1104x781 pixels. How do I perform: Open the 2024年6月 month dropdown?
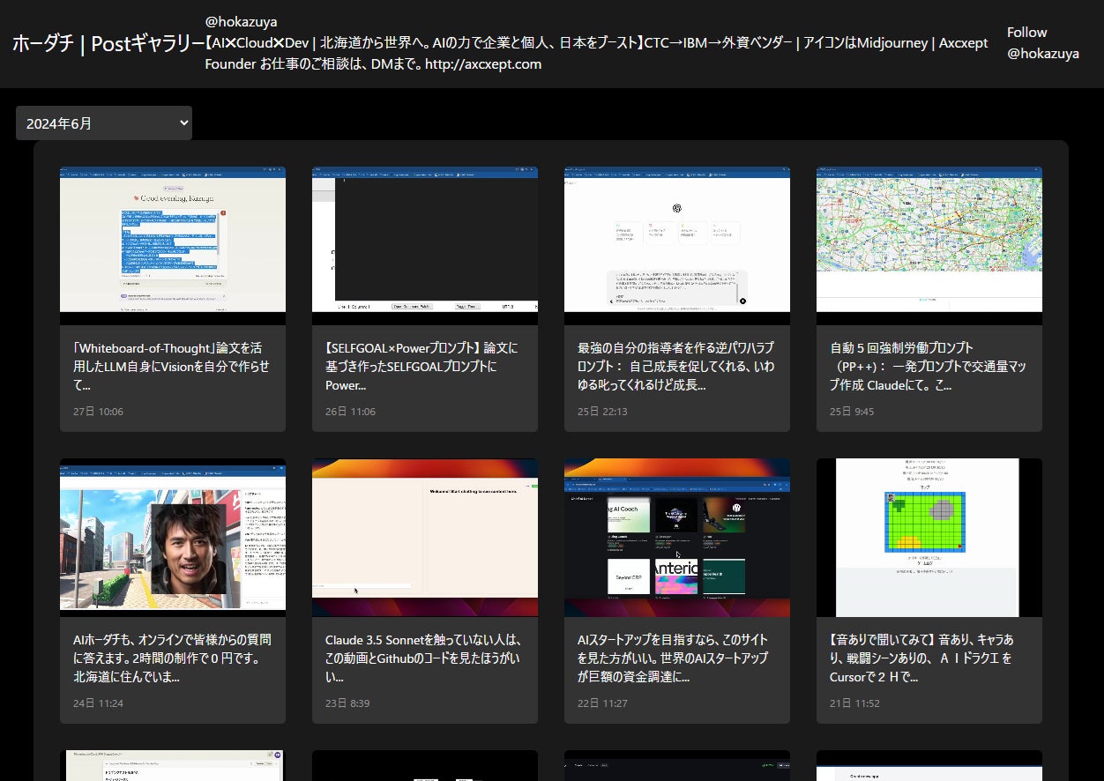[x=104, y=123]
